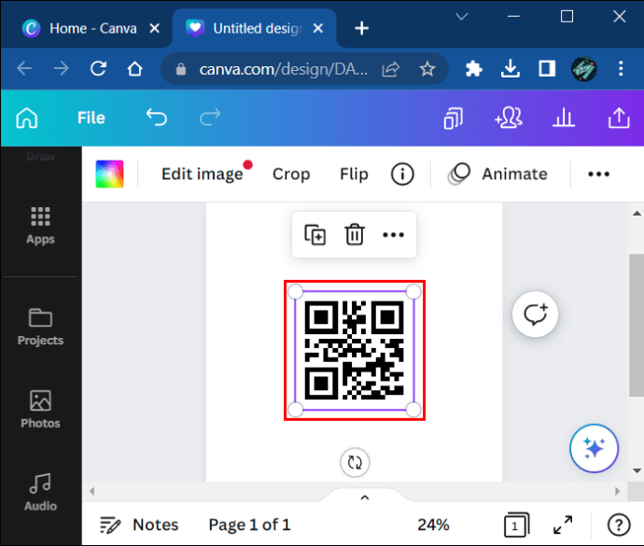Image resolution: width=644 pixels, height=546 pixels.
Task: Go forward in browser history
Action: [x=62, y=69]
